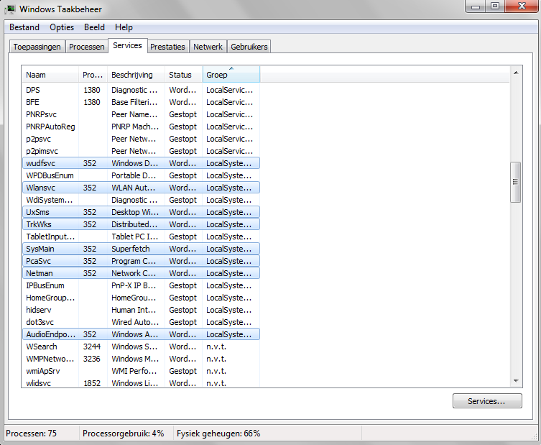This screenshot has width=541, height=445.
Task: Click the Desktop Wi... description cell
Action: coord(135,212)
